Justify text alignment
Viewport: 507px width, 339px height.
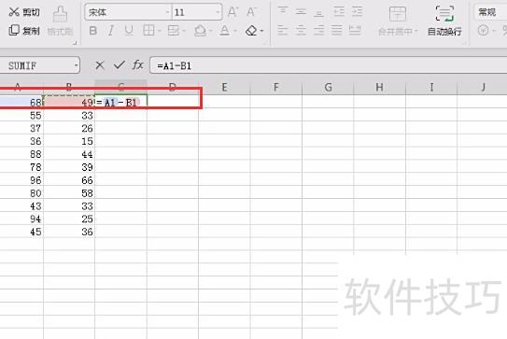pyautogui.click(x=337, y=31)
